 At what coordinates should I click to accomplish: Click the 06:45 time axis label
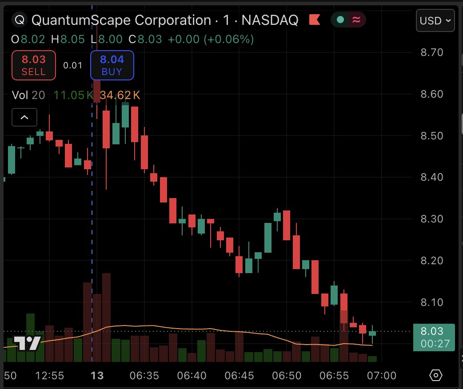point(239,376)
